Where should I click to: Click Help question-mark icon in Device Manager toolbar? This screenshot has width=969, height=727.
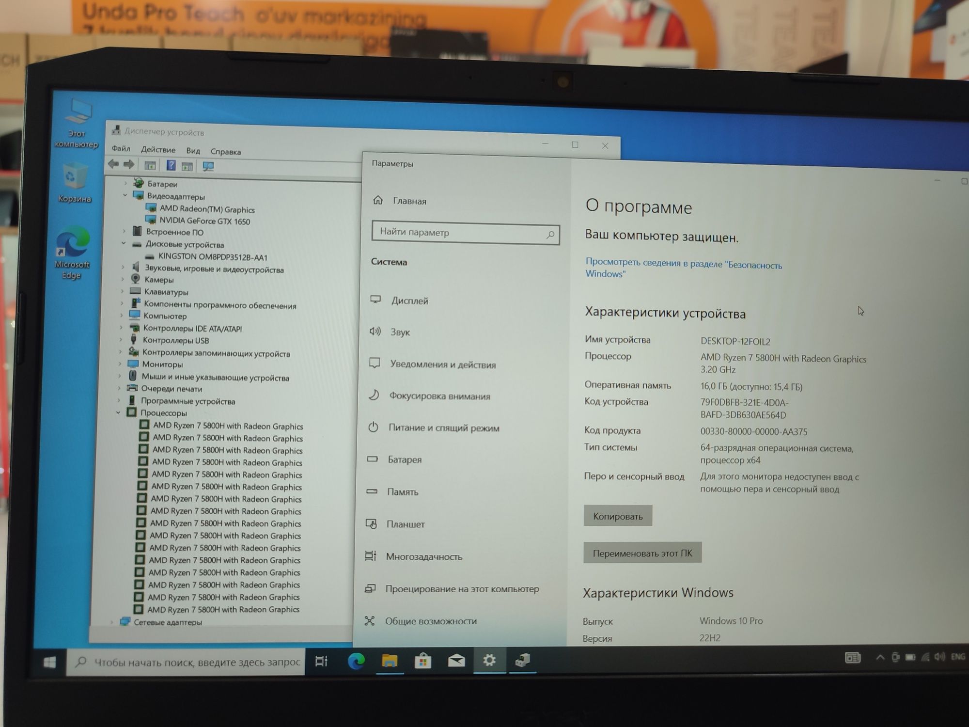click(171, 165)
